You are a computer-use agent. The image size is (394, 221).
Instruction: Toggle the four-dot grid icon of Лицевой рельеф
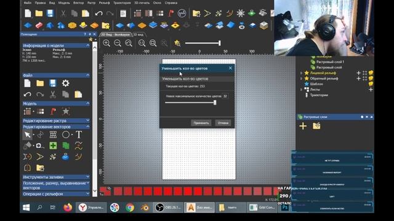[x=364, y=73]
